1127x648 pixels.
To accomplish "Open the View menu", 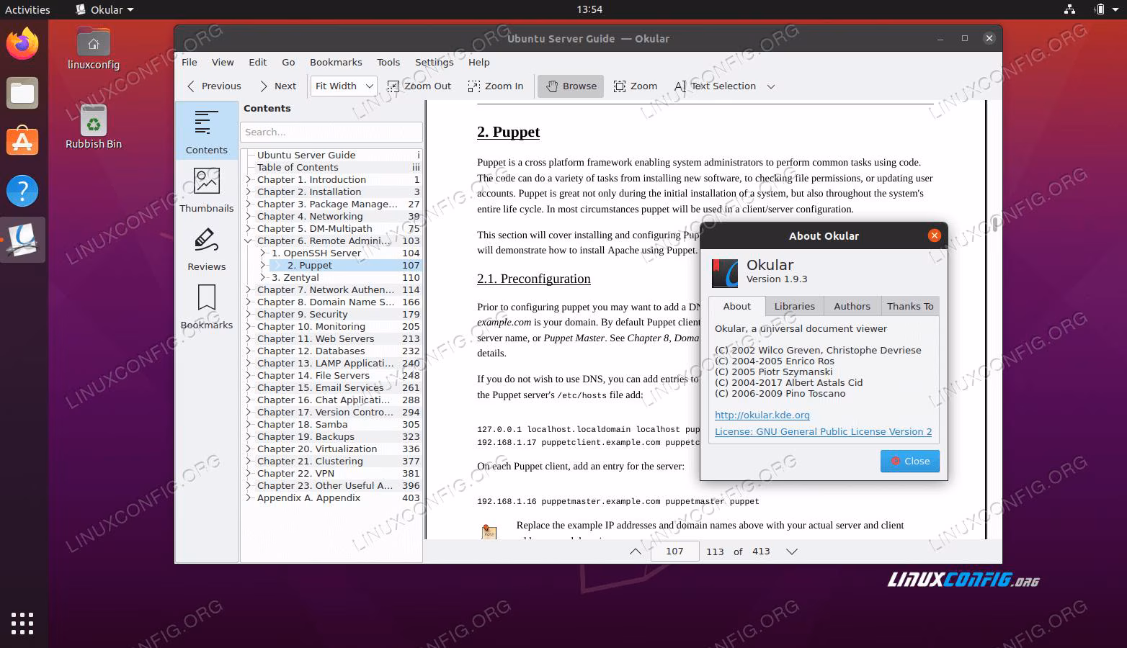I will [223, 62].
